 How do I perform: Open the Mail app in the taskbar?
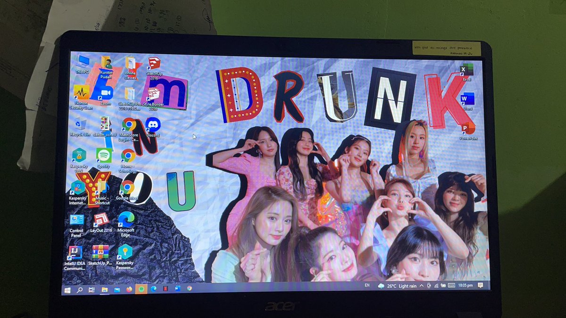coord(117,289)
